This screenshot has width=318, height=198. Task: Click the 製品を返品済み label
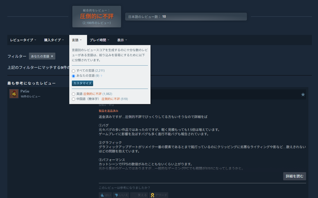(109, 111)
